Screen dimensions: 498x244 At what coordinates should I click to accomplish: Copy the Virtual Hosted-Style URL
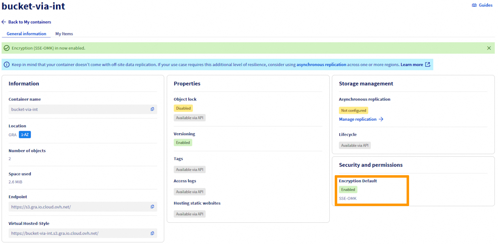point(152,233)
